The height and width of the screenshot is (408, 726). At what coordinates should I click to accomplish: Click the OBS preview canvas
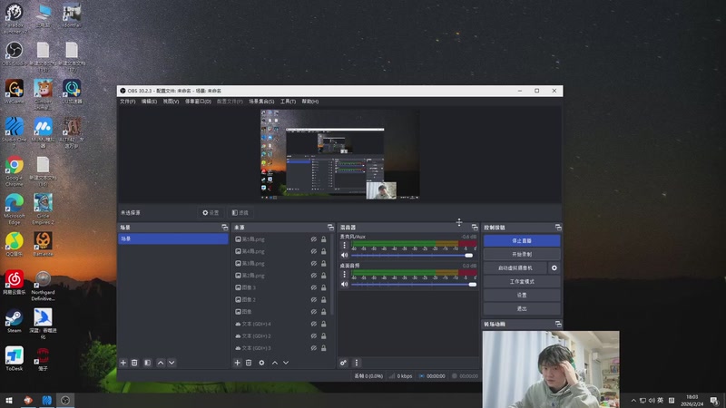pyautogui.click(x=339, y=154)
